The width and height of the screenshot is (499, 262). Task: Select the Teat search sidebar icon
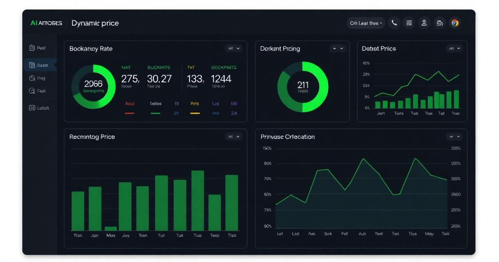[32, 91]
